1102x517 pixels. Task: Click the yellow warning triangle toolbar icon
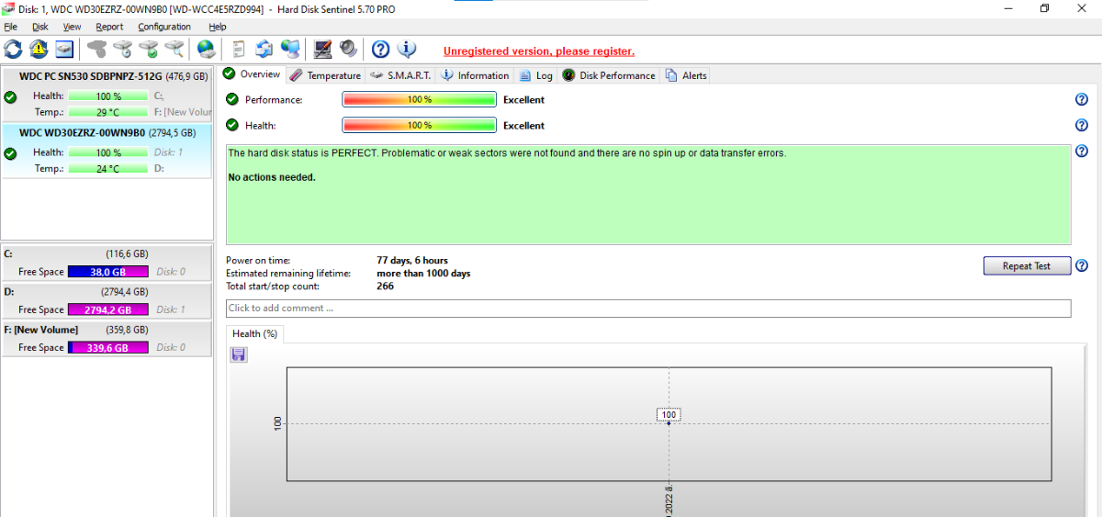pos(39,49)
